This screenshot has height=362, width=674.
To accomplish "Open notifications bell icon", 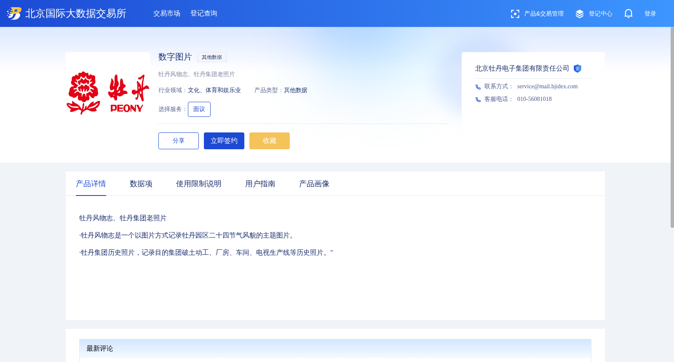I will coord(629,14).
